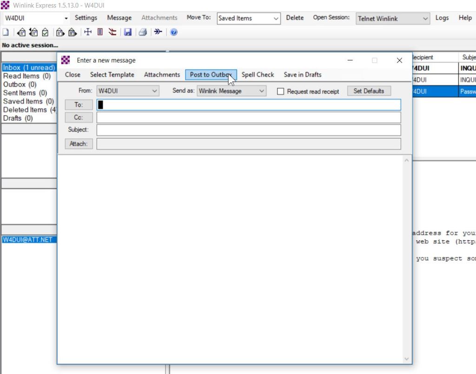Open the Message menu

click(119, 18)
